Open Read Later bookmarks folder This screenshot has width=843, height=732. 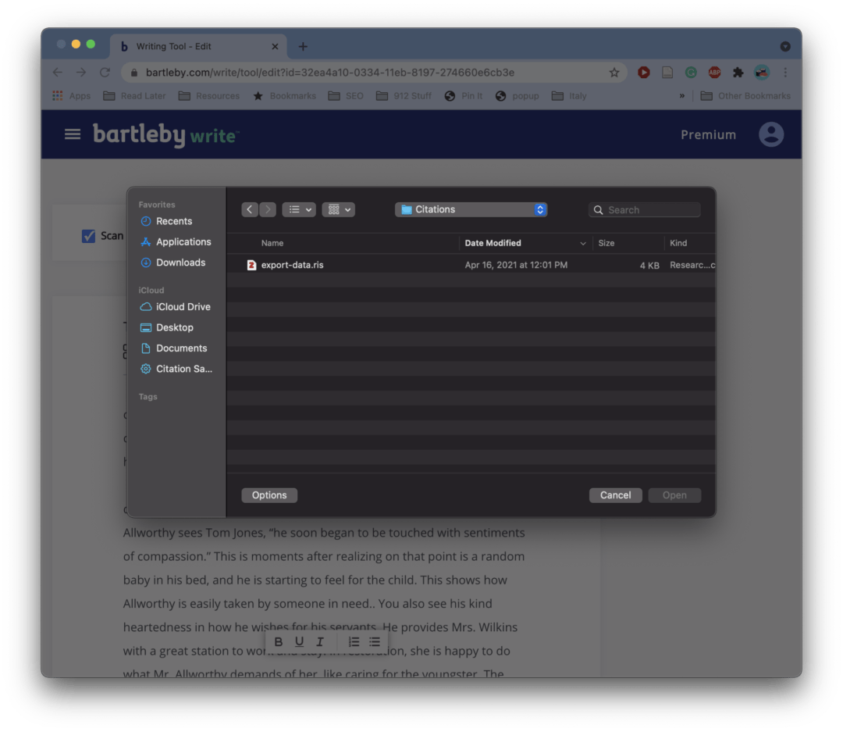134,96
